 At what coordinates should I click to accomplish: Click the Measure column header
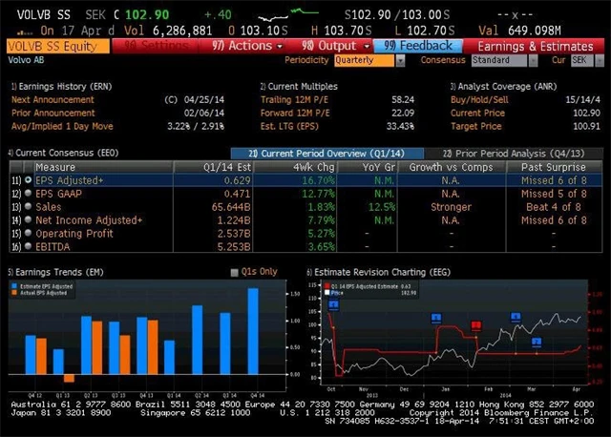[x=103, y=167]
